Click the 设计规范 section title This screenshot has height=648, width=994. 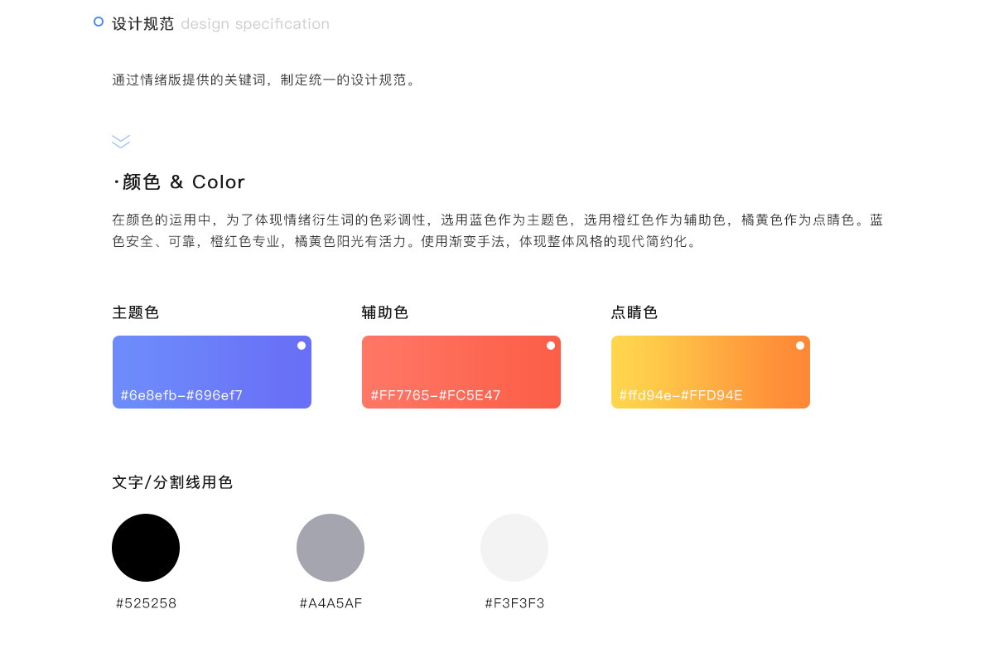tap(143, 24)
